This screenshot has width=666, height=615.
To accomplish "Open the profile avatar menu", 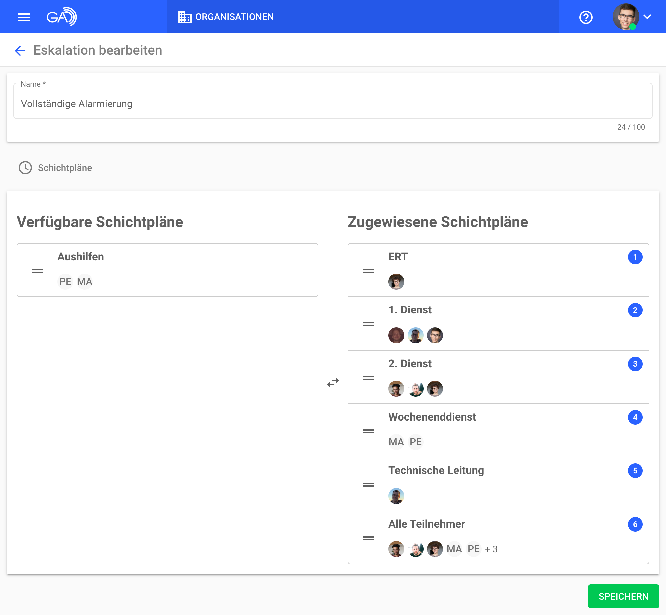I will (x=625, y=17).
